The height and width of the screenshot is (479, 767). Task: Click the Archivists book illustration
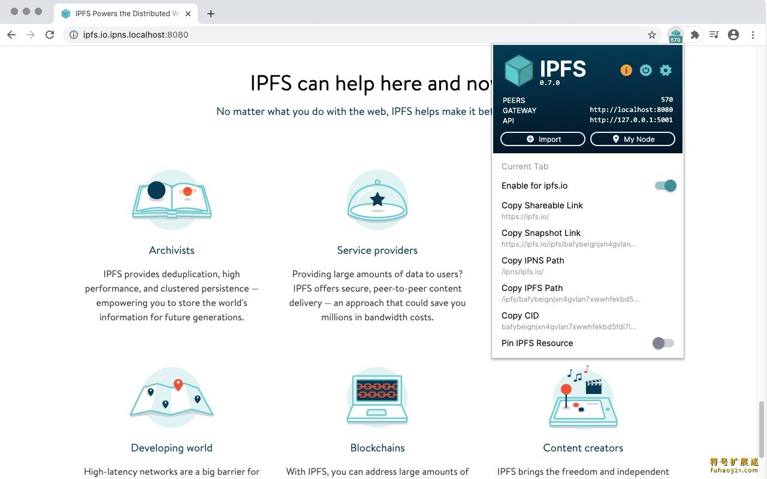click(172, 199)
